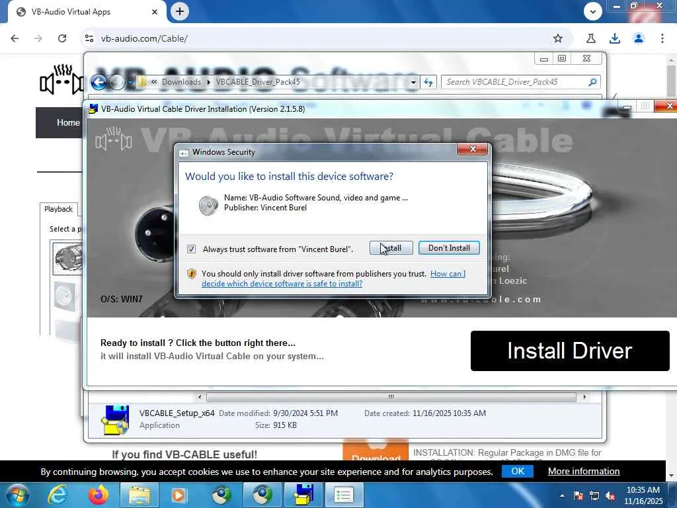Click the speaker device icon in dialog
The image size is (677, 508).
coord(208,205)
